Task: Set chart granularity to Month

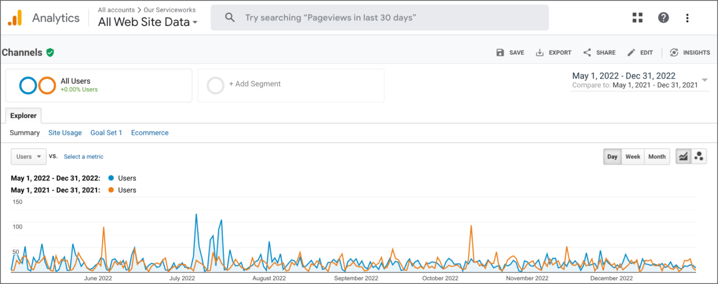Action: [657, 156]
